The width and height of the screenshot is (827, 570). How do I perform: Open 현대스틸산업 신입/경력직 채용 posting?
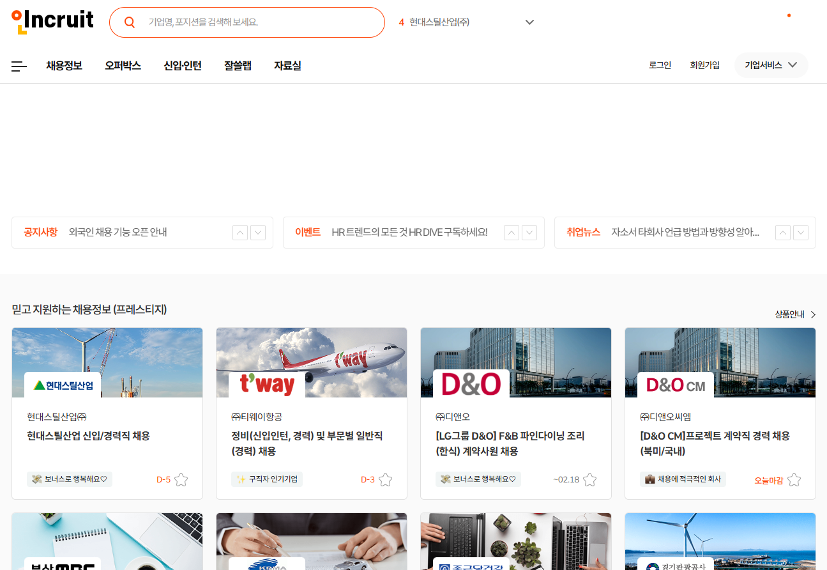tap(89, 436)
